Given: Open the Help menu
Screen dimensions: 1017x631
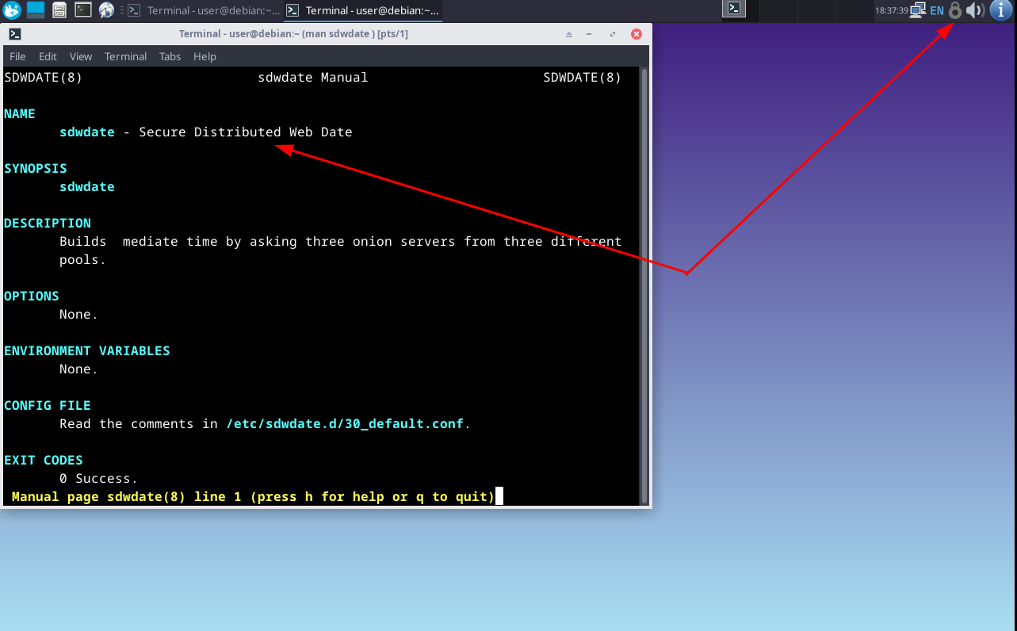Looking at the screenshot, I should tap(205, 56).
